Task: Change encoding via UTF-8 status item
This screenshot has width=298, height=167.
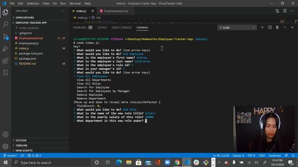Action: click(251, 155)
